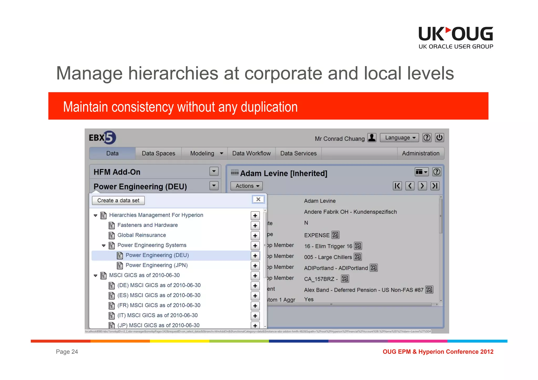538x380 pixels.
Task: Click plus button for Power Engineering Systems
Action: pyautogui.click(x=255, y=246)
